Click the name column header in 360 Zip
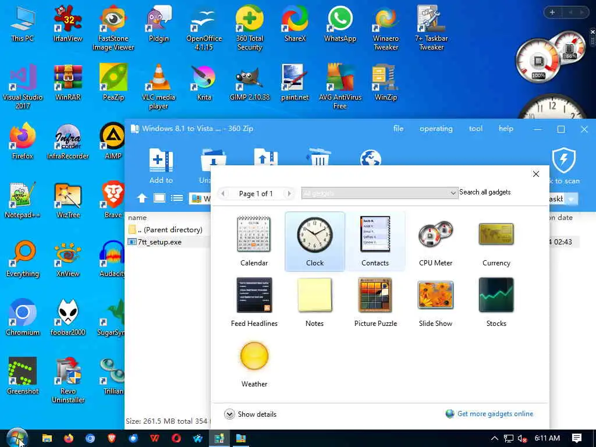 coord(137,218)
